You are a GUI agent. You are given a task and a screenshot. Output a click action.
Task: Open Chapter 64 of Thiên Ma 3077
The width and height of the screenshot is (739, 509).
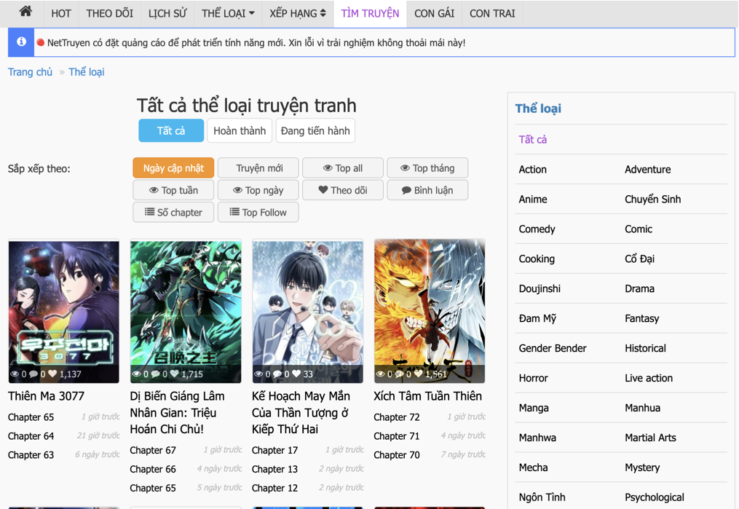(31, 436)
